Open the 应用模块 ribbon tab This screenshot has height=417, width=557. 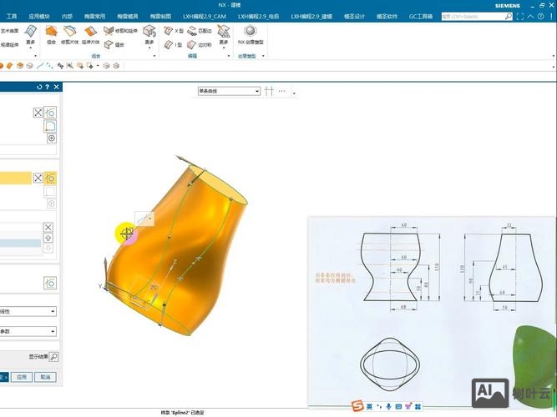pos(38,16)
